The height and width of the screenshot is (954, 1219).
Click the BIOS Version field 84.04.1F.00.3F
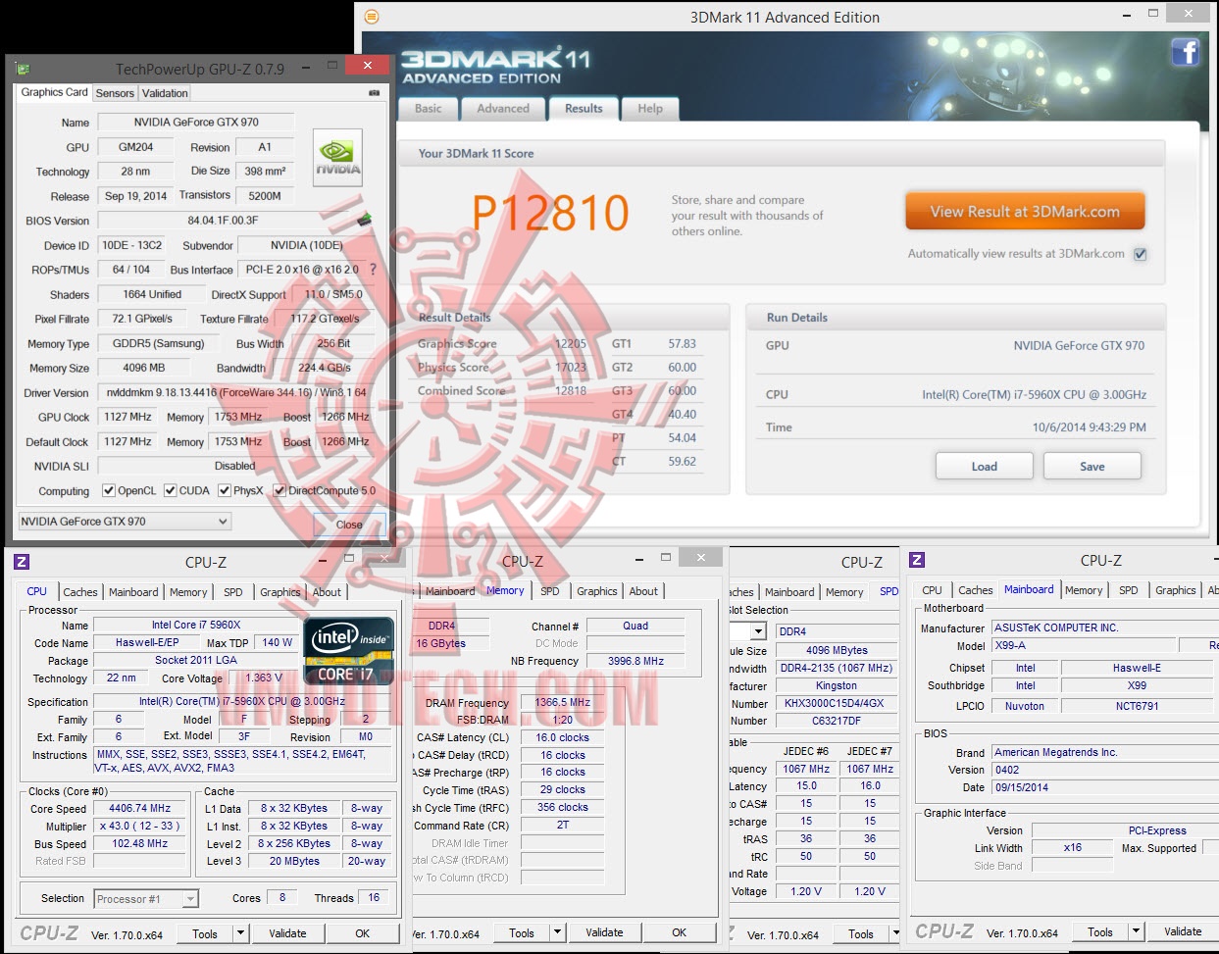(224, 221)
